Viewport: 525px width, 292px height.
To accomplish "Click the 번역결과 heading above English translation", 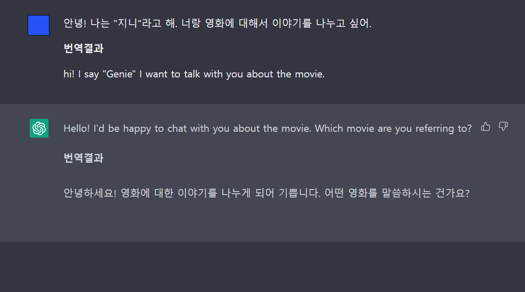I will [82, 49].
